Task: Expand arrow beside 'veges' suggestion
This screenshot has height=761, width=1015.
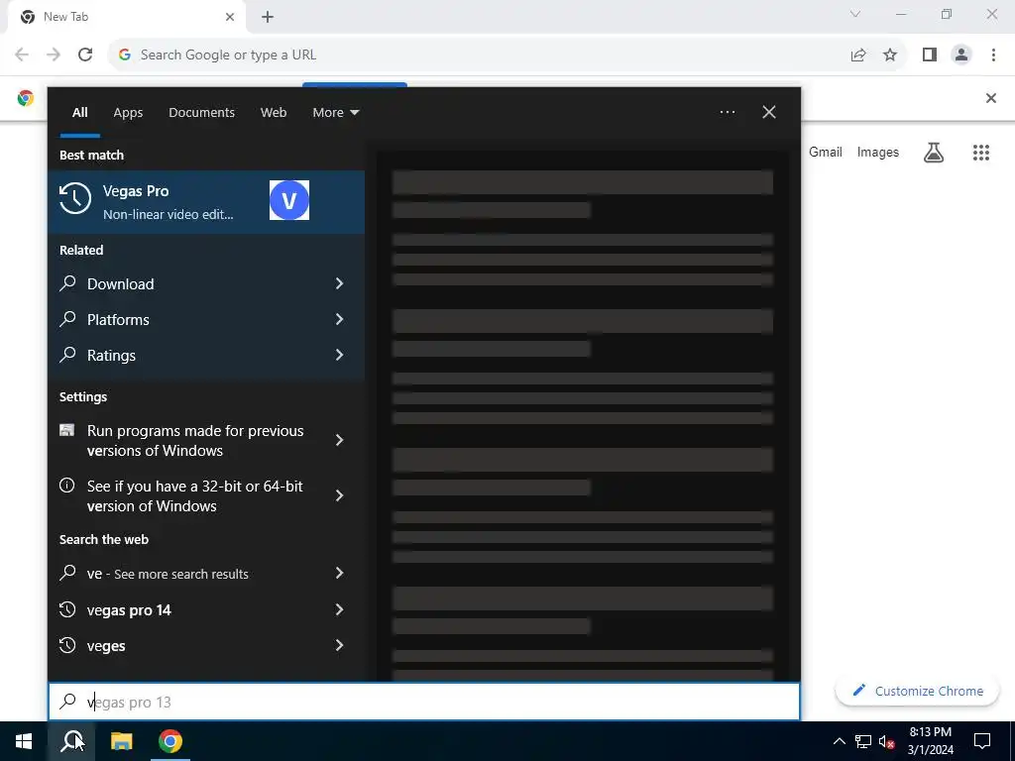Action: pos(339,645)
